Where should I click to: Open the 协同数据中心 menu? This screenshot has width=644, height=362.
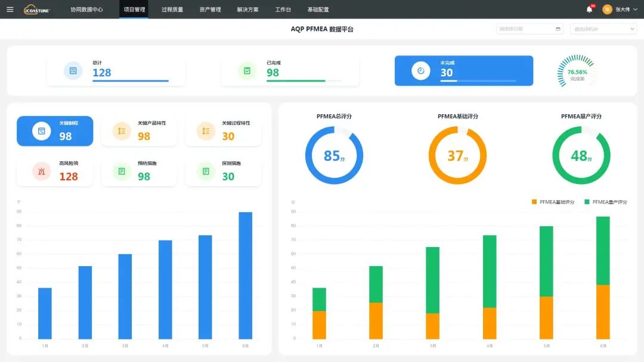pos(86,10)
